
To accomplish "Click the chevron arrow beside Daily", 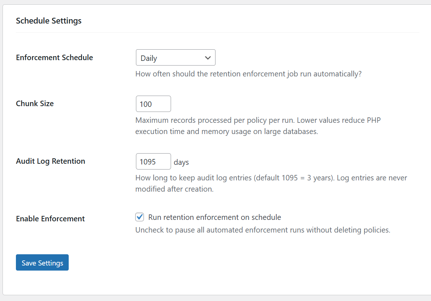I will [x=208, y=58].
